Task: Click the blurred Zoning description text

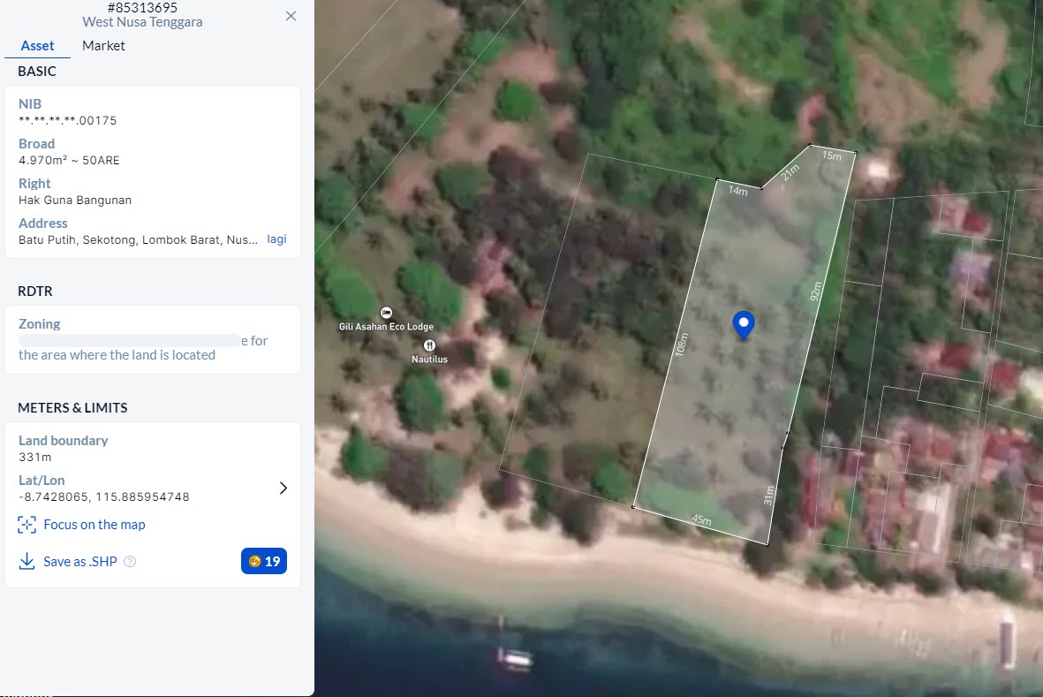Action: click(x=130, y=340)
